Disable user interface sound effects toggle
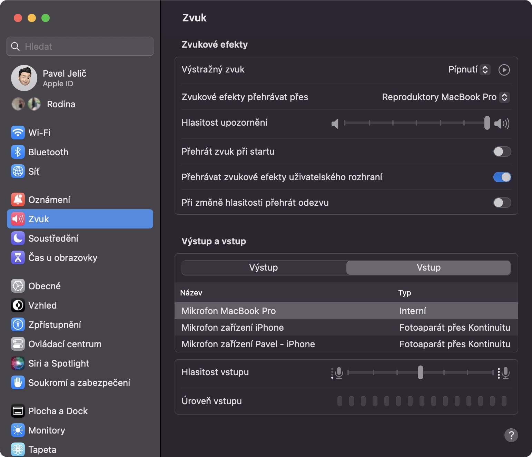The image size is (532, 457). click(x=502, y=177)
